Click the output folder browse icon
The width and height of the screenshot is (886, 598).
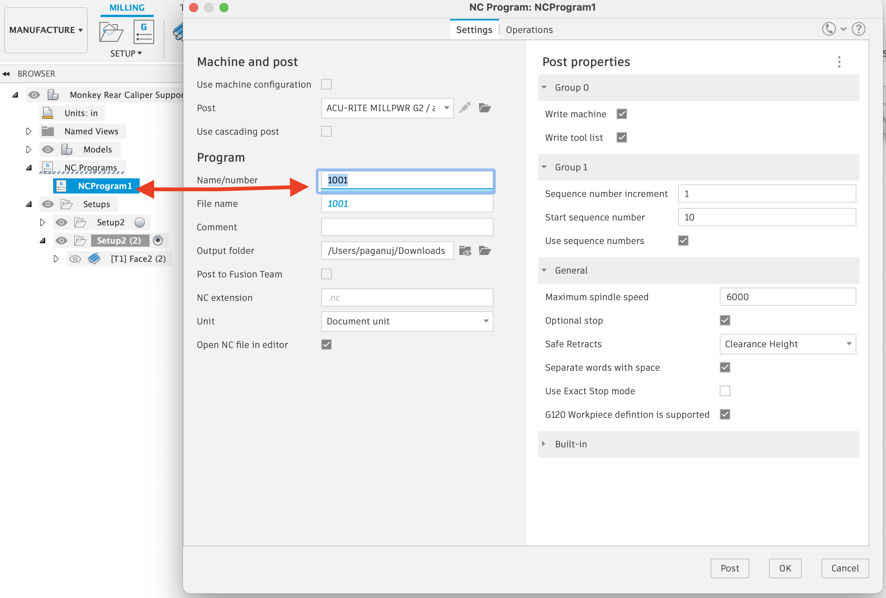point(484,250)
